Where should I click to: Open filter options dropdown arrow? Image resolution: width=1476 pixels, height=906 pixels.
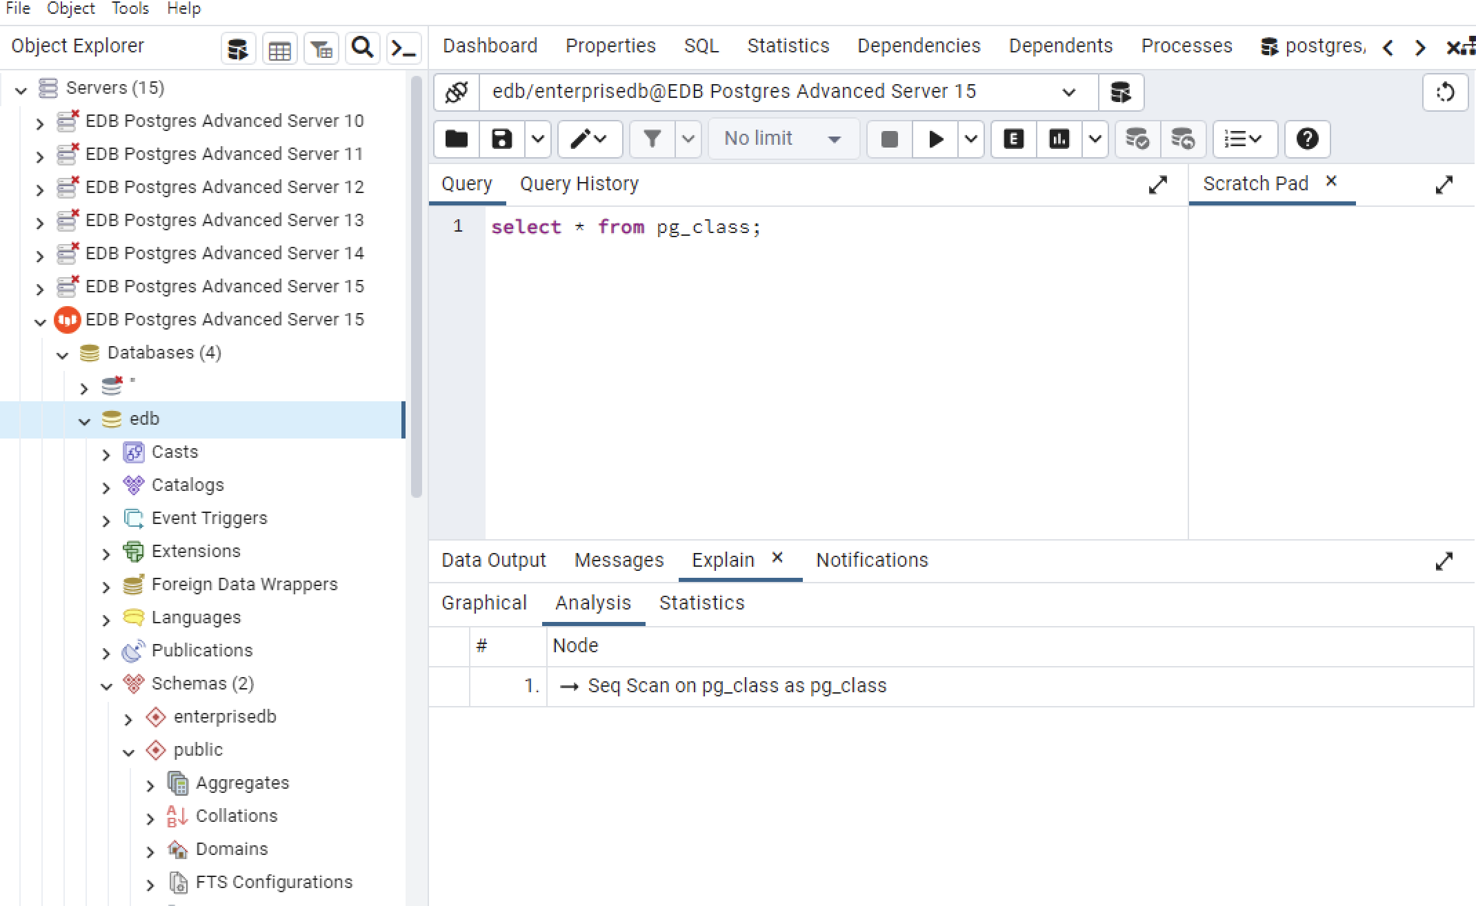(688, 139)
